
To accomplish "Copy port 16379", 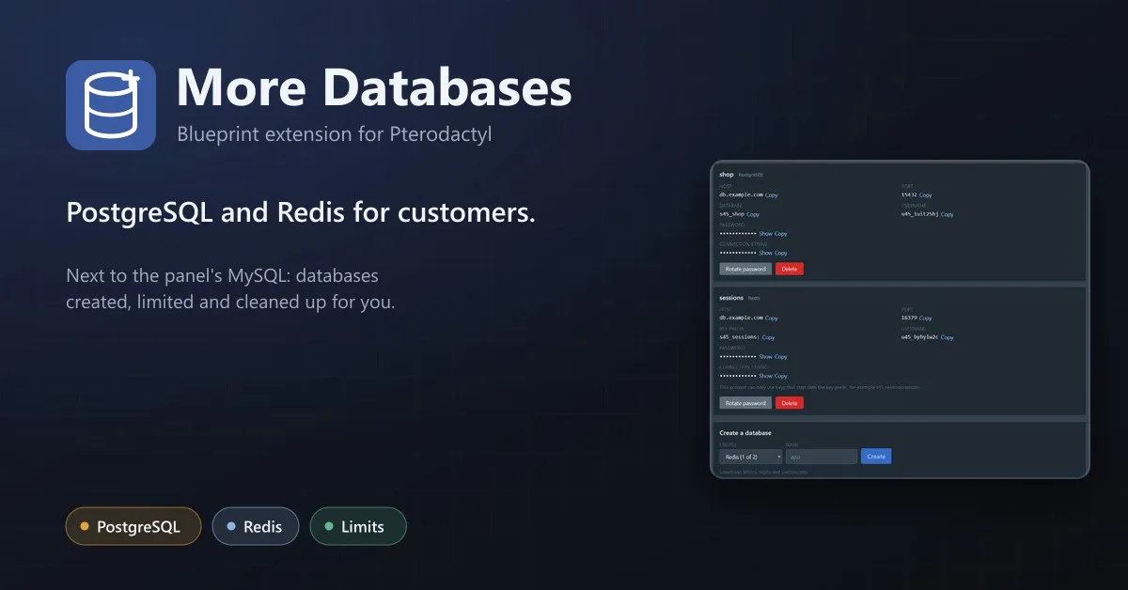I will [x=926, y=318].
